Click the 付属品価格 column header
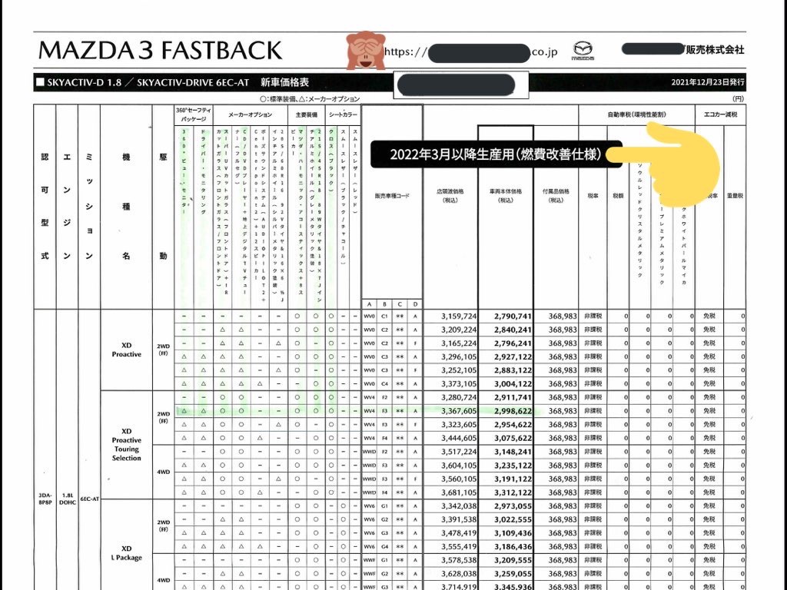The image size is (787, 590). 556,196
